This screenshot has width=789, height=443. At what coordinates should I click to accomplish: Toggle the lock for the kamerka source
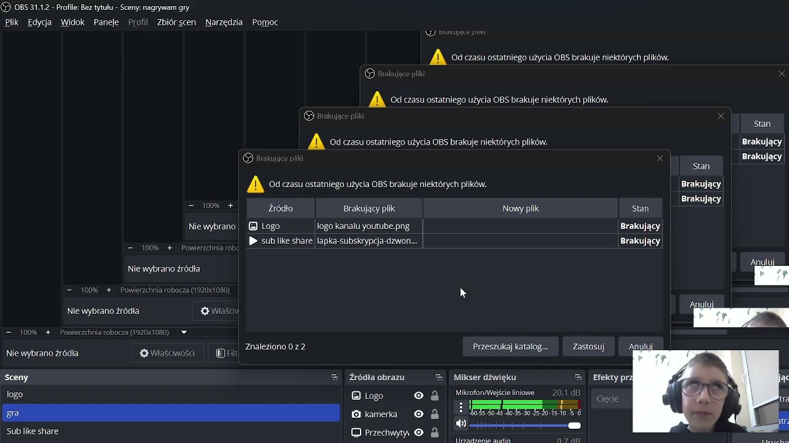tap(435, 414)
